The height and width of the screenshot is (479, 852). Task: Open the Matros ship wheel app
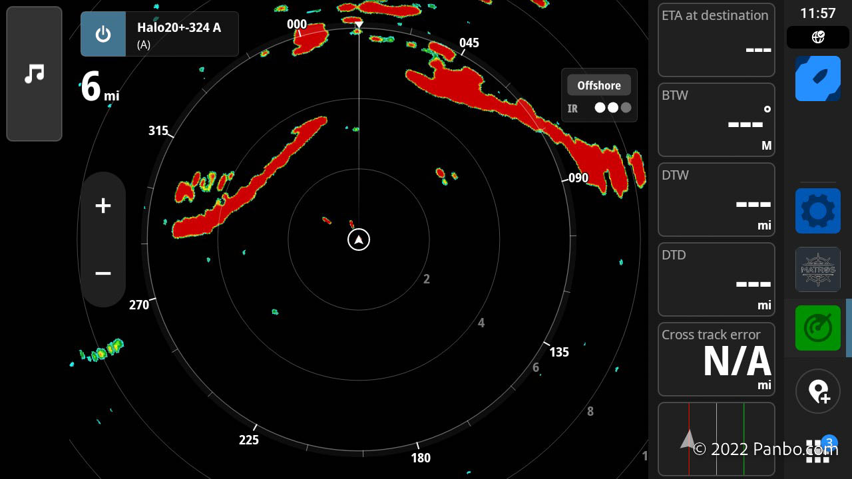coord(818,269)
